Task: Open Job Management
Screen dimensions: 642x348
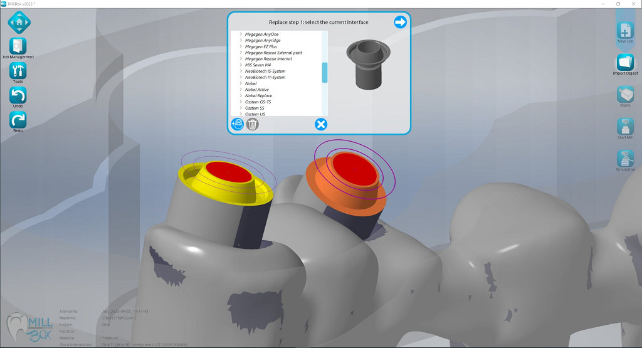Action: coord(18,46)
